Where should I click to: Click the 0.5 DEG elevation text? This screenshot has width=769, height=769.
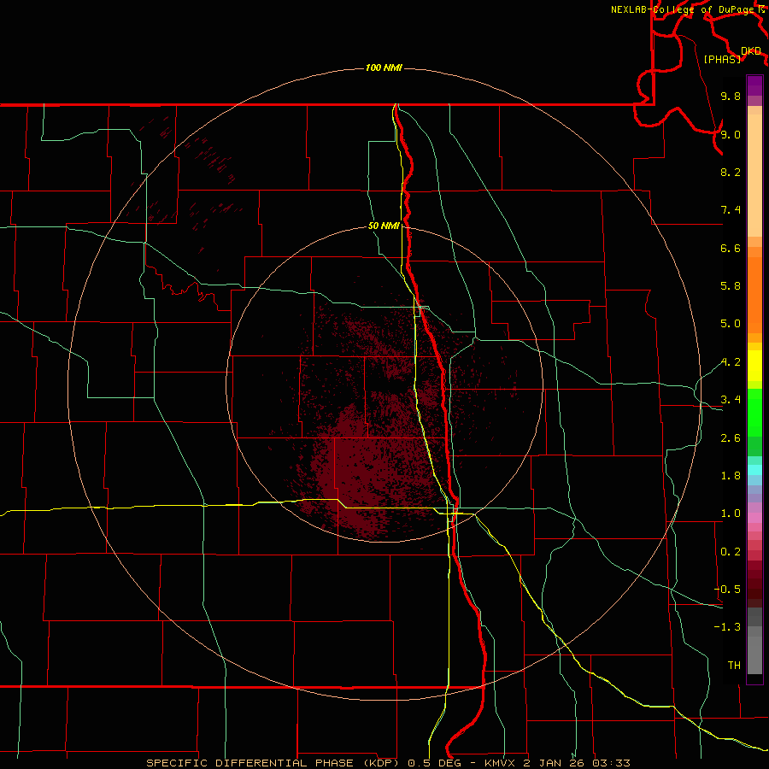click(434, 763)
